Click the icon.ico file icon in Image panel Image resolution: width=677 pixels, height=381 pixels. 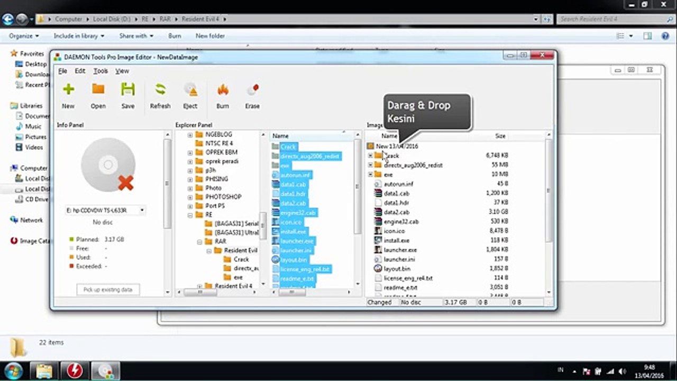point(378,231)
